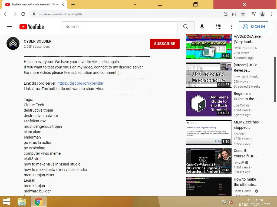Click the Clutter Tech tag line

(34, 105)
